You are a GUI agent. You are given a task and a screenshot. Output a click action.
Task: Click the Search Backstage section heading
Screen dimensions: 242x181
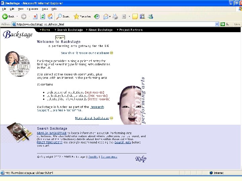coord(52,128)
